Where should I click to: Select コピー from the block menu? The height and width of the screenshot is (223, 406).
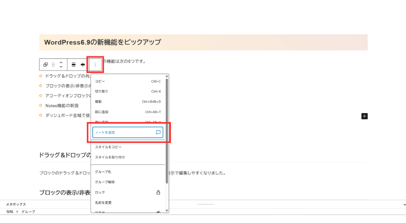(100, 81)
